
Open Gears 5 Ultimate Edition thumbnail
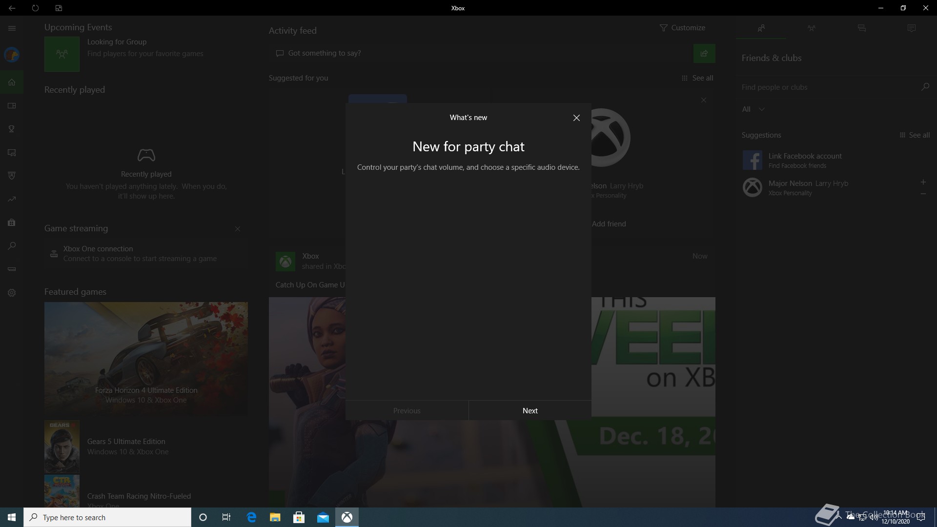coord(62,446)
